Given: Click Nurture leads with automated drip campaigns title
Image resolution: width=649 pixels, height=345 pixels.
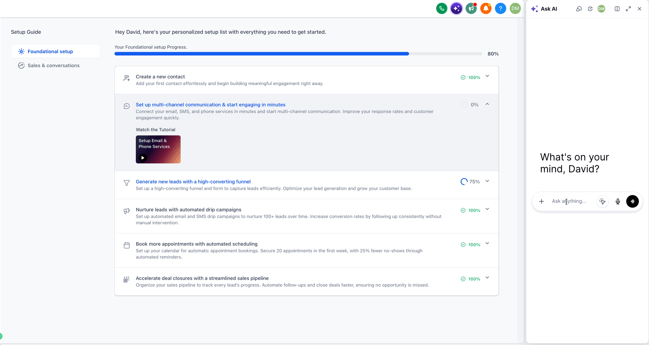Looking at the screenshot, I should point(188,210).
